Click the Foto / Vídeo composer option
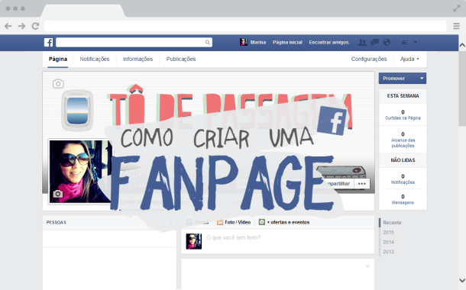The image size is (466, 290). tap(234, 222)
